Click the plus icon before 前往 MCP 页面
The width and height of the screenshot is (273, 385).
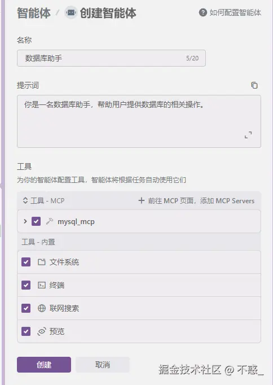click(141, 200)
